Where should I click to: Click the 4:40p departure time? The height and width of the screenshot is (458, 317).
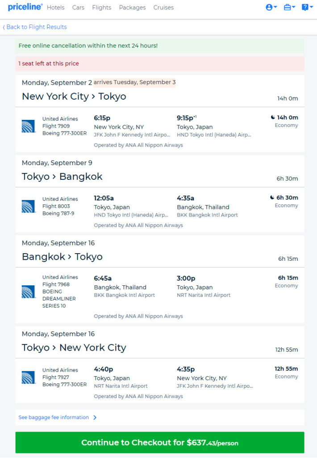pyautogui.click(x=103, y=369)
